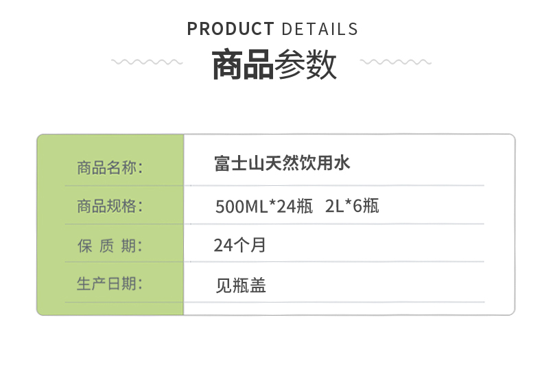Click the bold 商品 characters in title
The height and width of the screenshot is (389, 542).
pos(243,64)
